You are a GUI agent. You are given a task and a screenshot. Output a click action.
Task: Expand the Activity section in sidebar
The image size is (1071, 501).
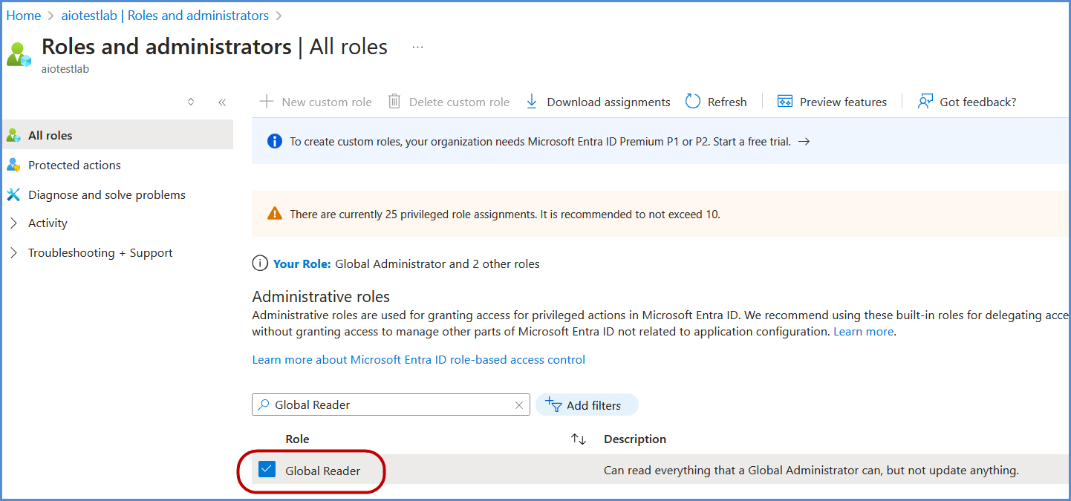click(x=13, y=223)
